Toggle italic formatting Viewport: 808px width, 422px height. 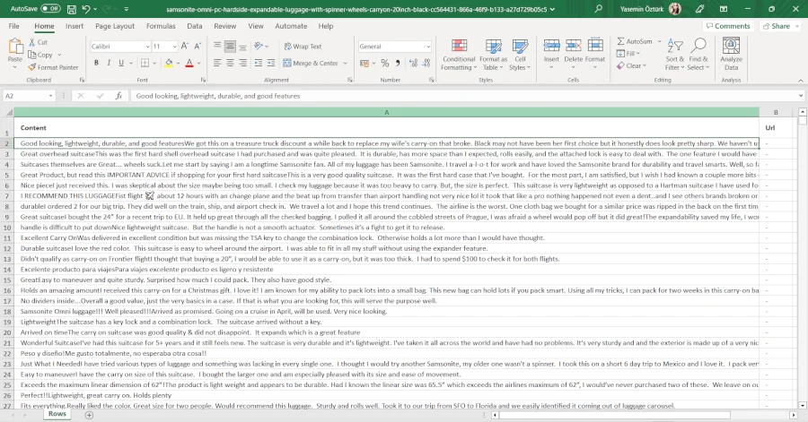(x=109, y=63)
